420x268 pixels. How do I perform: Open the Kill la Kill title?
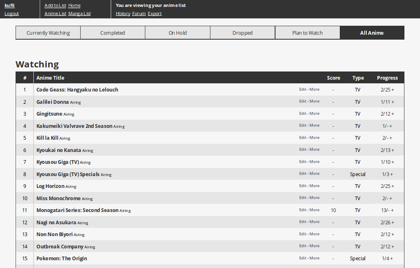coord(47,138)
